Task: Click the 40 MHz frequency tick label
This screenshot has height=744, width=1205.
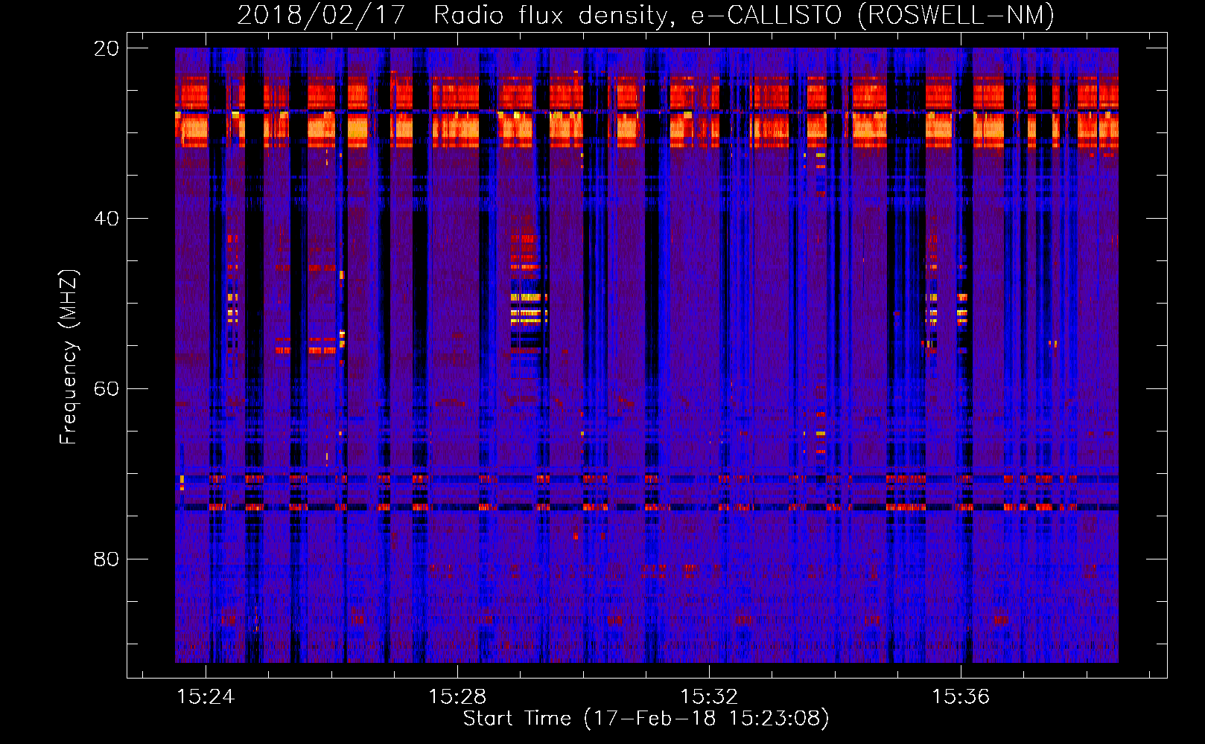Action: point(106,219)
